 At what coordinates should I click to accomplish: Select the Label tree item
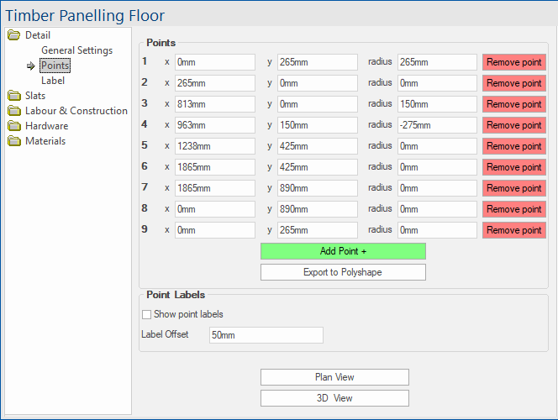point(53,81)
